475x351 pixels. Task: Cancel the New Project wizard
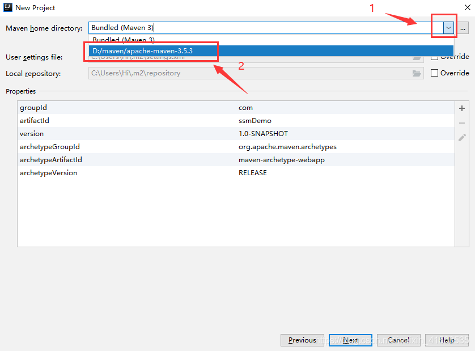pyautogui.click(x=398, y=340)
